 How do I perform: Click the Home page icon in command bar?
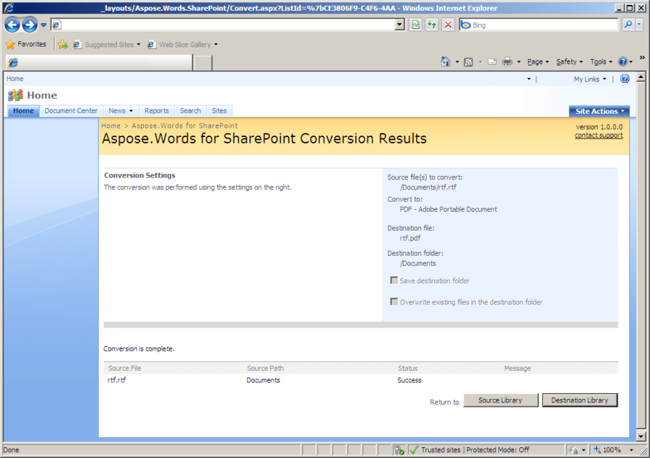point(446,62)
